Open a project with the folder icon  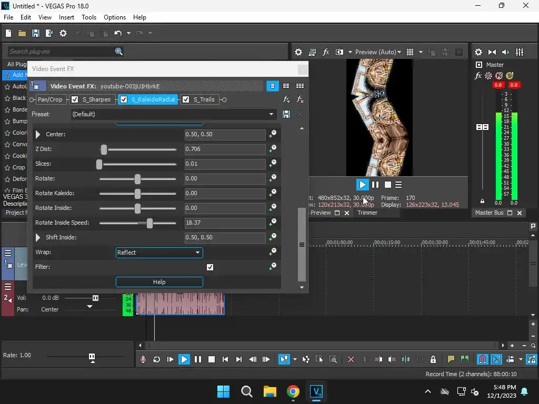pos(22,33)
